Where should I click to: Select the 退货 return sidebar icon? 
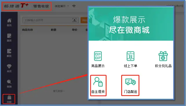(x=9, y=36)
